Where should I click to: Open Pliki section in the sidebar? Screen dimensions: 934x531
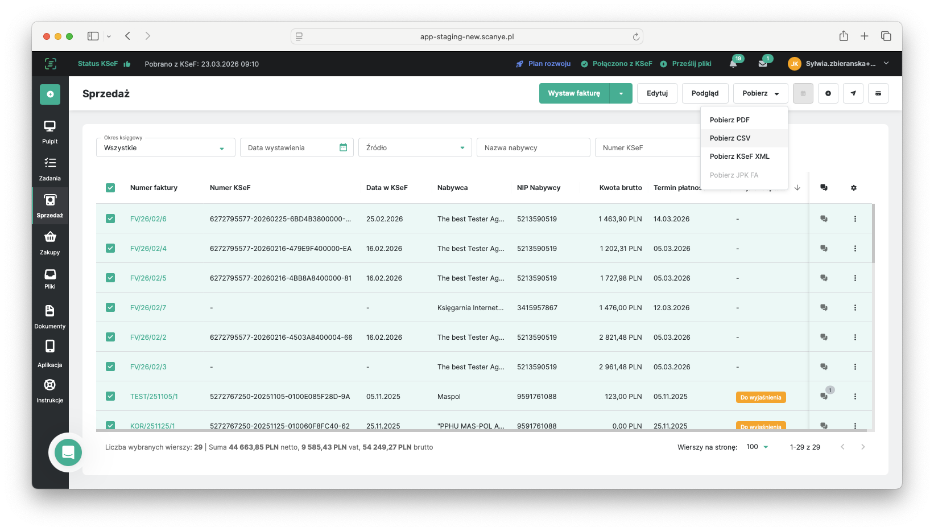pyautogui.click(x=50, y=279)
